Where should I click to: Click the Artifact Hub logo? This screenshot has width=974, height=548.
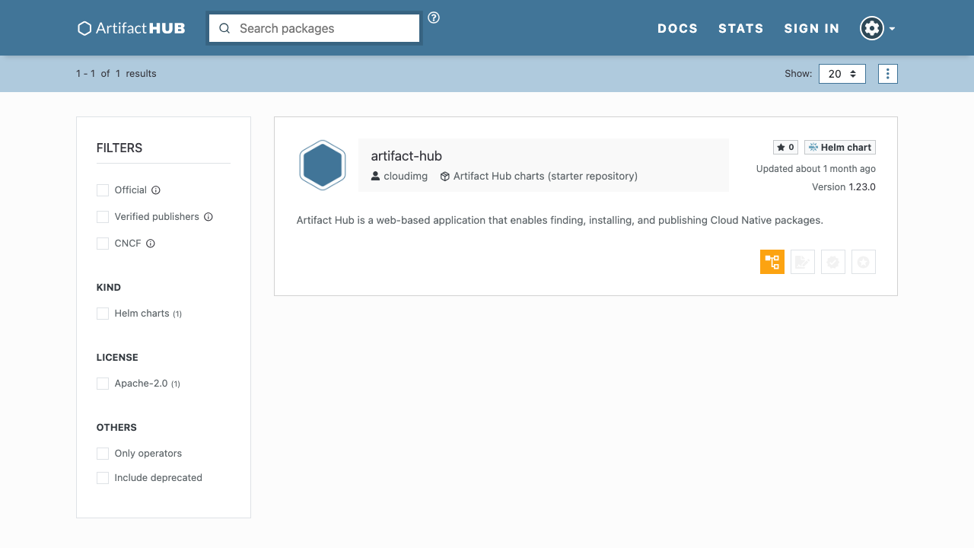tap(131, 28)
